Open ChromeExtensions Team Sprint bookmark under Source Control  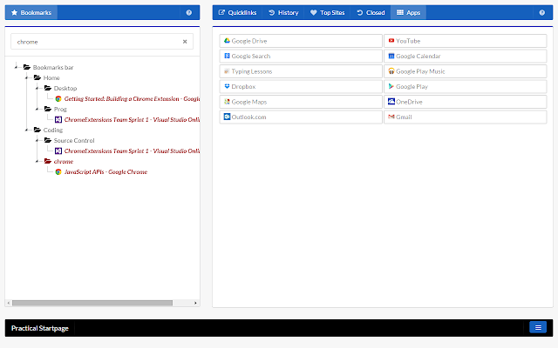(x=132, y=151)
